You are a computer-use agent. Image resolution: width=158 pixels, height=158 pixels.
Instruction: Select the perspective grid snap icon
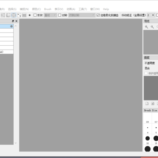pyautogui.click(x=24, y=15)
